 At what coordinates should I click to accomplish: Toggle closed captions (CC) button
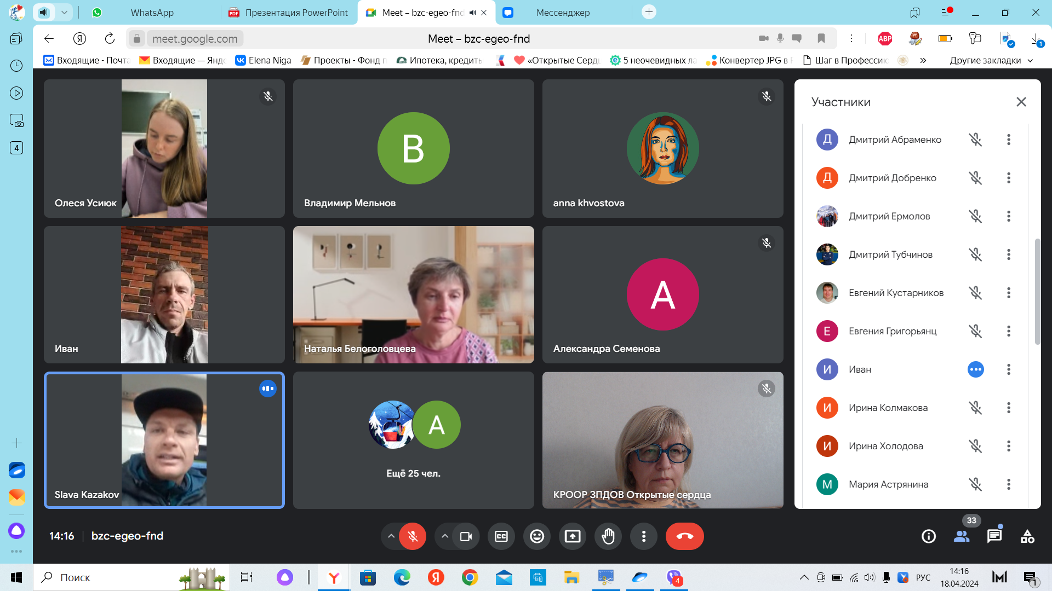501,536
